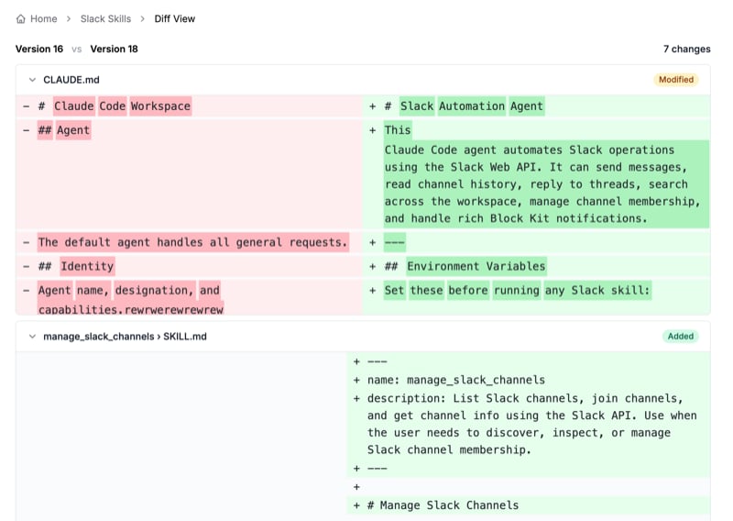The image size is (733, 521).
Task: Click removed line '# Claude Code Workspace'
Action: click(189, 106)
